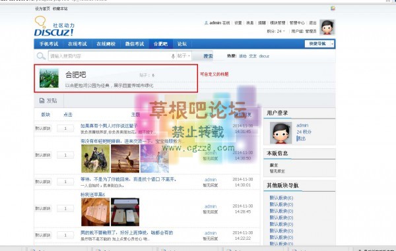The height and width of the screenshot is (251, 396).
Task: Click admin name in the 用户登录 panel
Action: 302,125
